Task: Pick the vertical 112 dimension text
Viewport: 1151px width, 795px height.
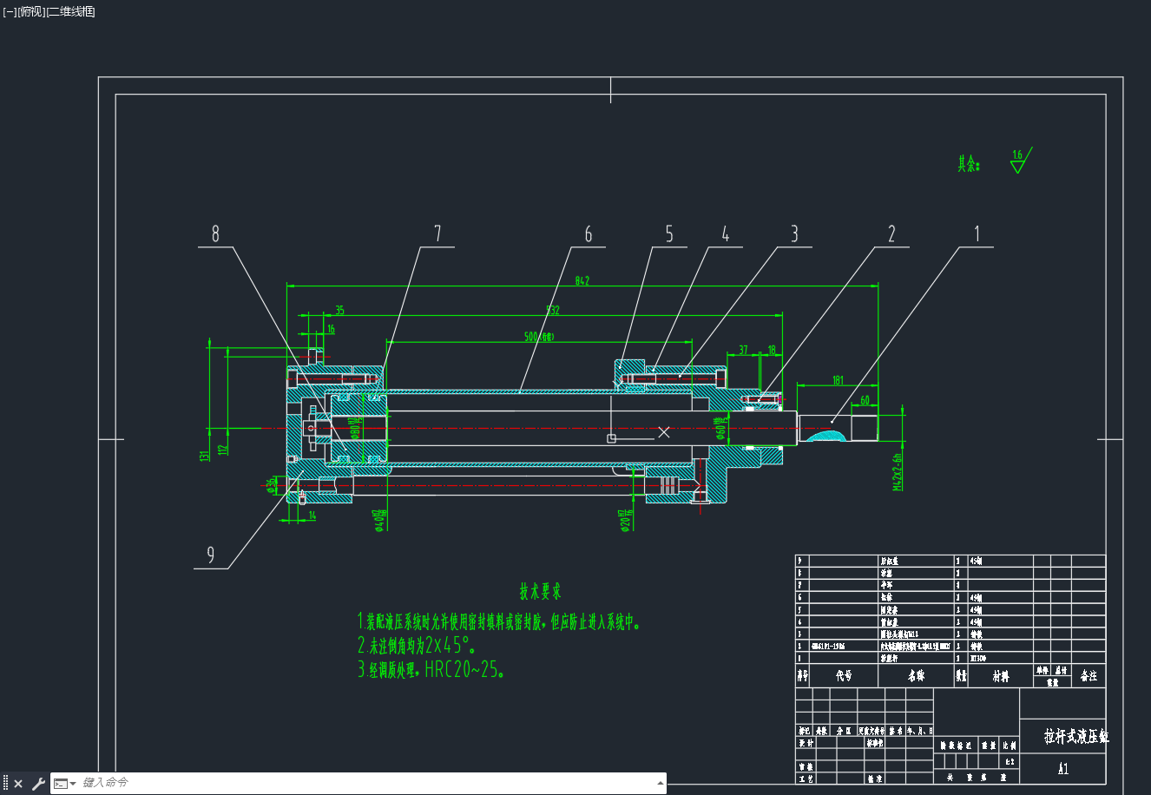Action: 223,450
